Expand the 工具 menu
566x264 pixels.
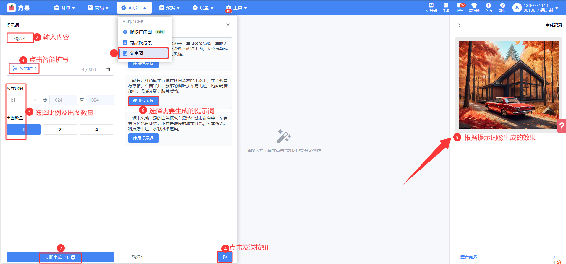[236, 8]
